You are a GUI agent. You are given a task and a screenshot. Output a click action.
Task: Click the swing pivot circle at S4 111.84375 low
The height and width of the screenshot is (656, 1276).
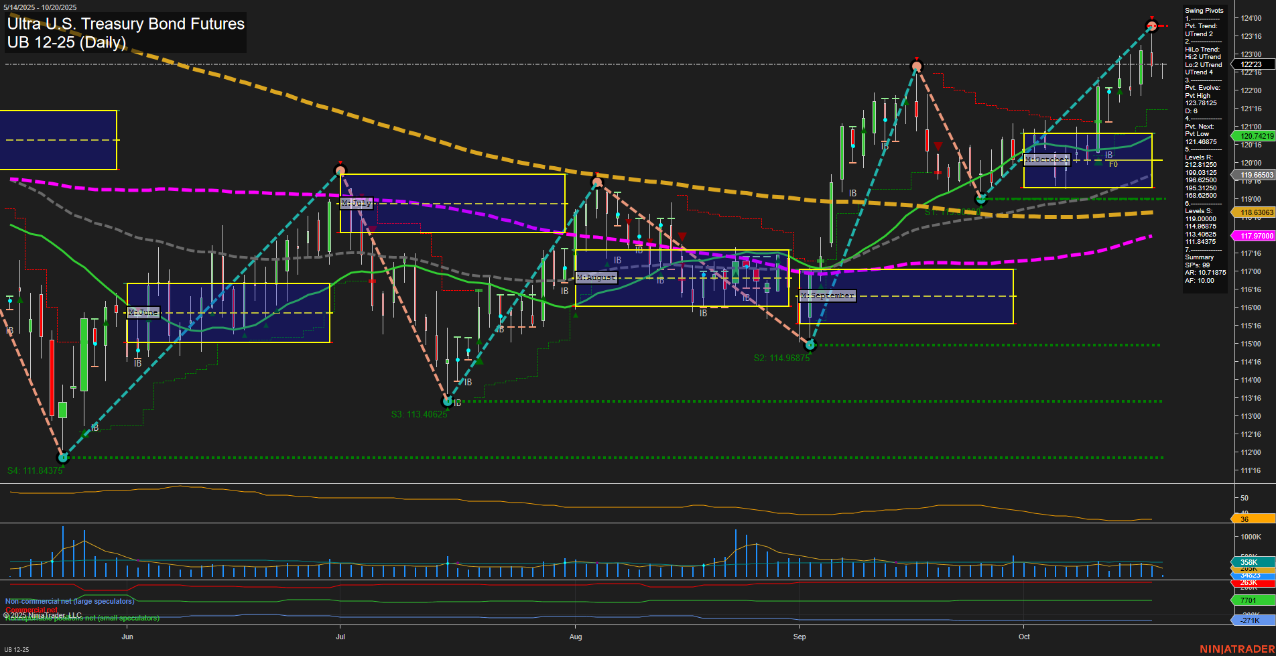click(x=63, y=458)
